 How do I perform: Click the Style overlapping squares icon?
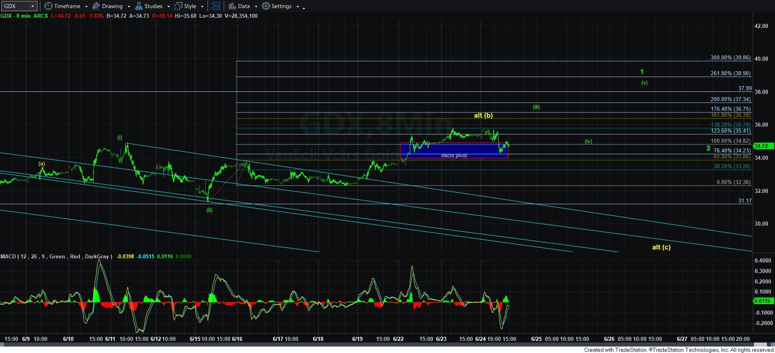coord(178,6)
